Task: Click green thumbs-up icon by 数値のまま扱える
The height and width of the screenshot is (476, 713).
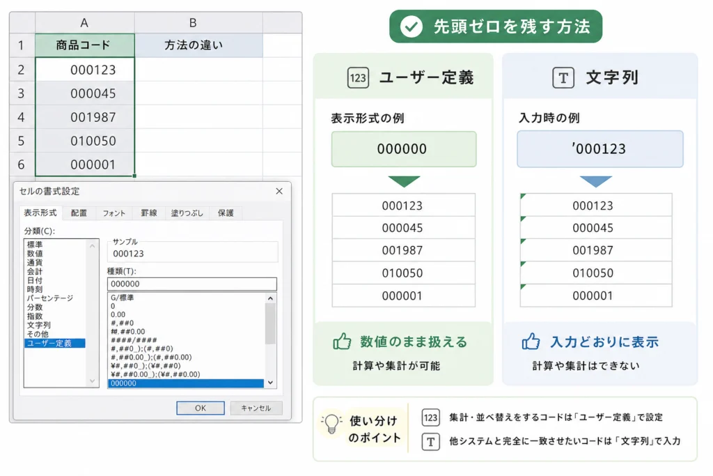Action: (x=342, y=341)
